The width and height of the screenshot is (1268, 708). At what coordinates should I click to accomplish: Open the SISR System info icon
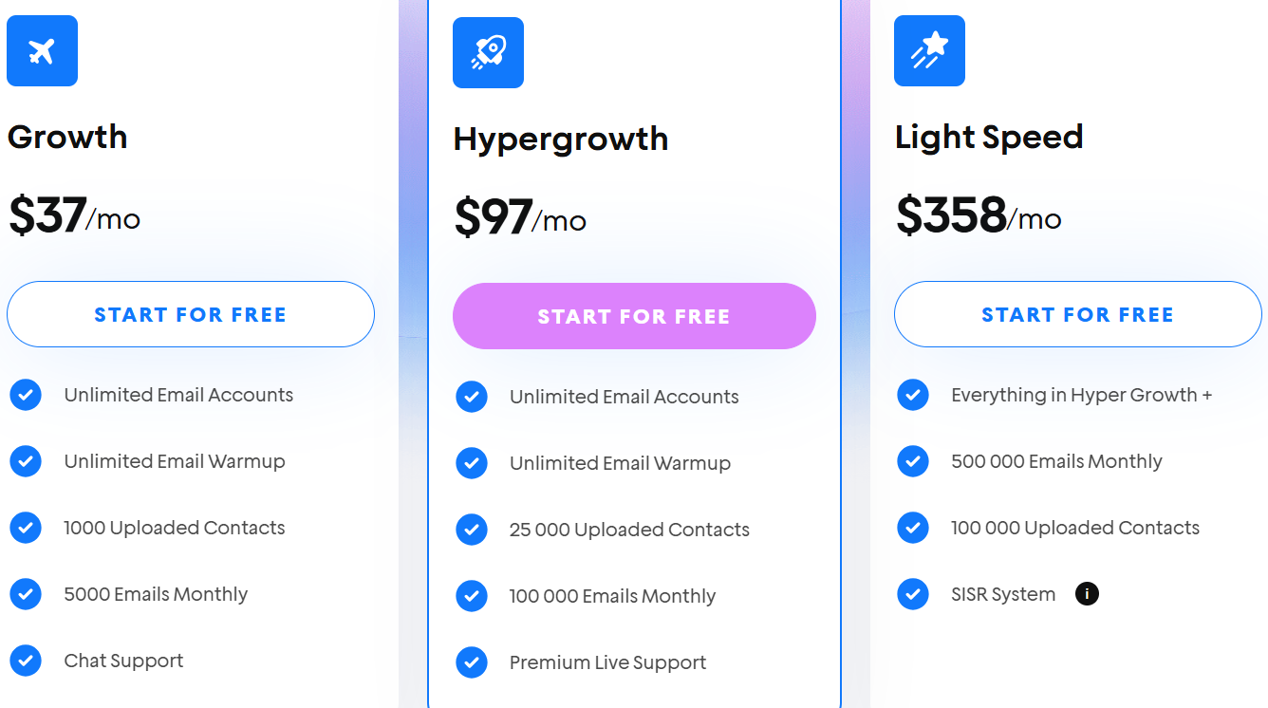[1087, 593]
